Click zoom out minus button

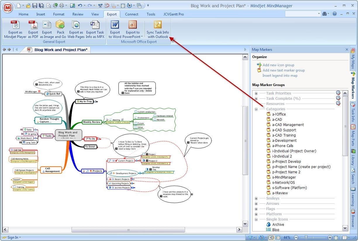coord(296,238)
